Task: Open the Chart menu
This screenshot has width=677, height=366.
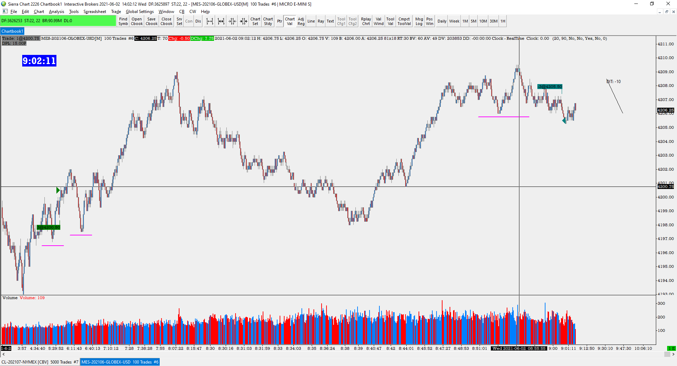Action: click(x=39, y=12)
